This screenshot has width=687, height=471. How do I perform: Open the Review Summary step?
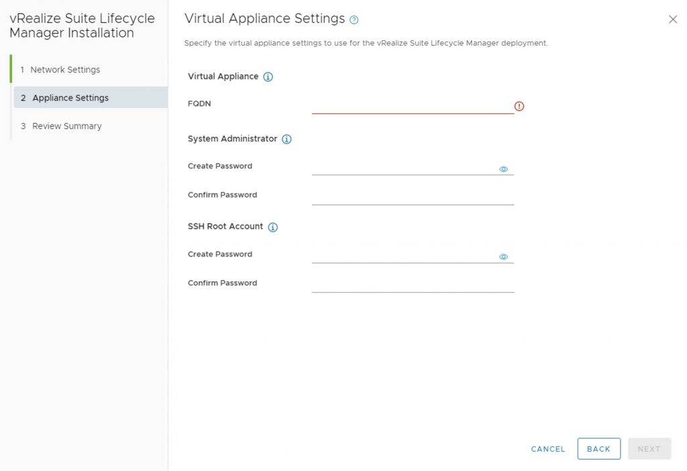pos(67,126)
